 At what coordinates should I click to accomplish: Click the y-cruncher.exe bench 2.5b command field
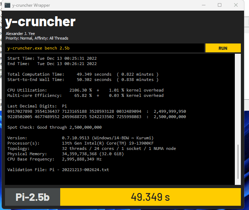[x=104, y=48]
